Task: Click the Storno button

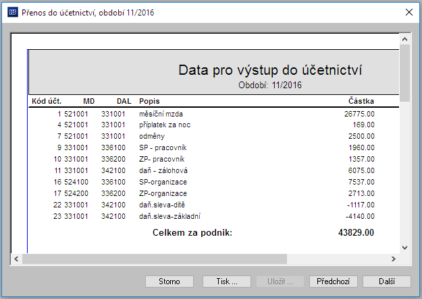Action: pos(169,281)
